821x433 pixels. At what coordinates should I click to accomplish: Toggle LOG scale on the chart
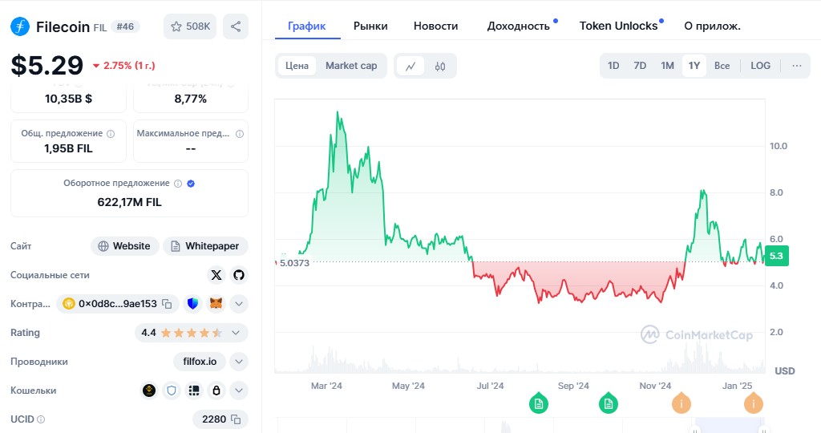(760, 66)
